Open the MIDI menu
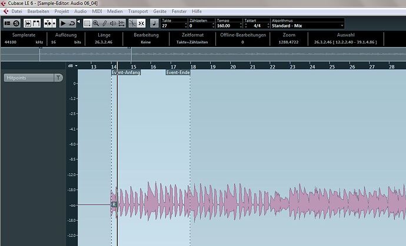 97,11
